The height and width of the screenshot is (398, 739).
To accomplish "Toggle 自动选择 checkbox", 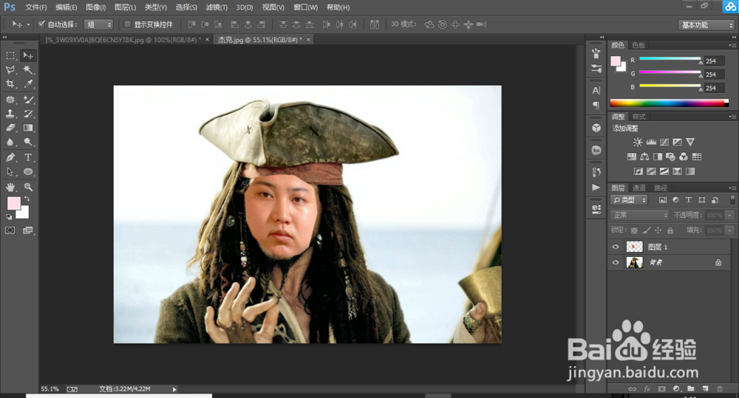I will click(x=41, y=24).
